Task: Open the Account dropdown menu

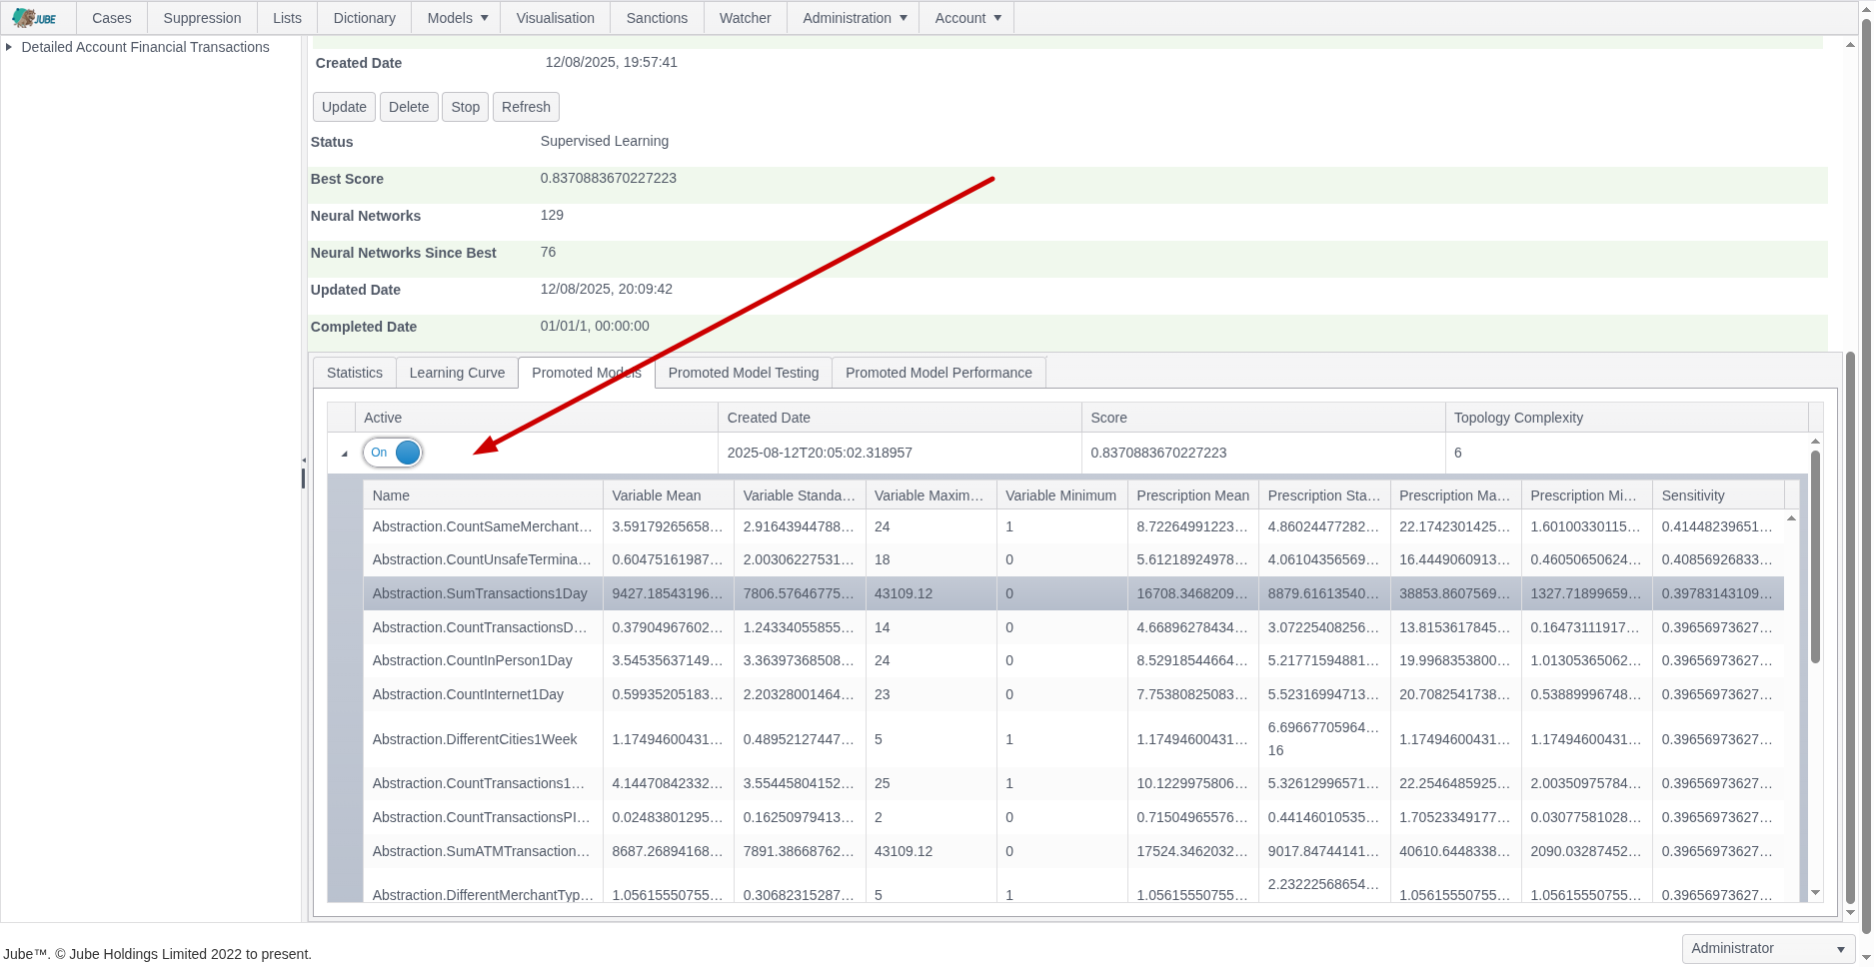Action: coord(967,18)
